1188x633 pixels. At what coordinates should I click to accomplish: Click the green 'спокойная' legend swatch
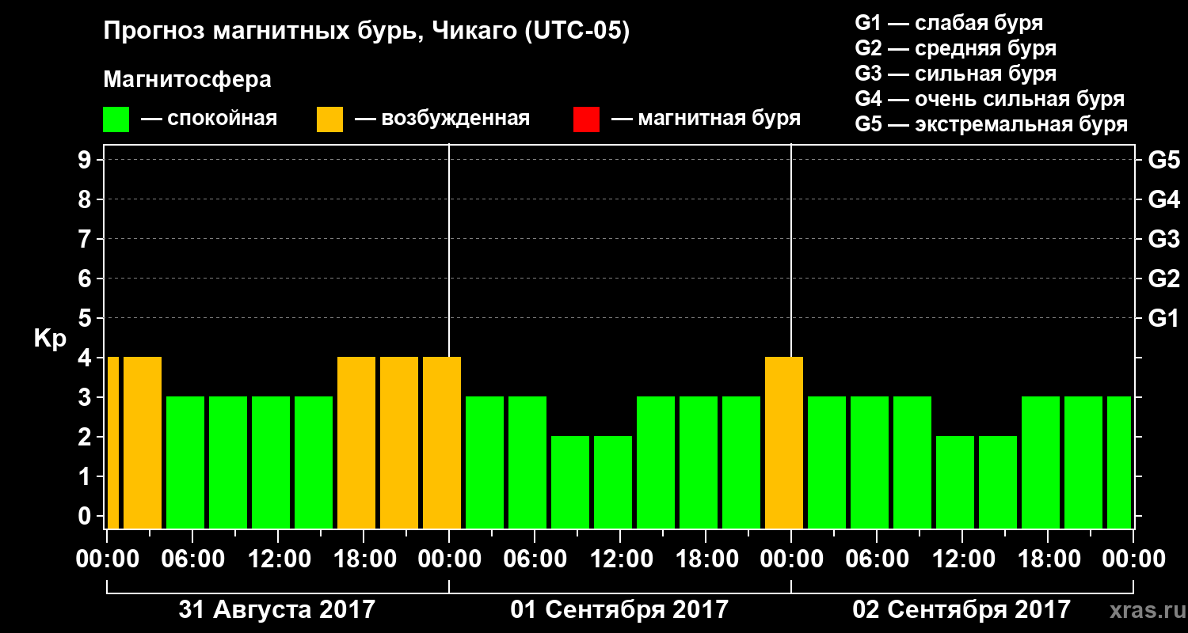(116, 119)
